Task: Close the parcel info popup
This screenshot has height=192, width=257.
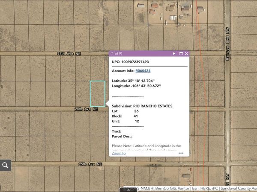Action: click(x=186, y=54)
